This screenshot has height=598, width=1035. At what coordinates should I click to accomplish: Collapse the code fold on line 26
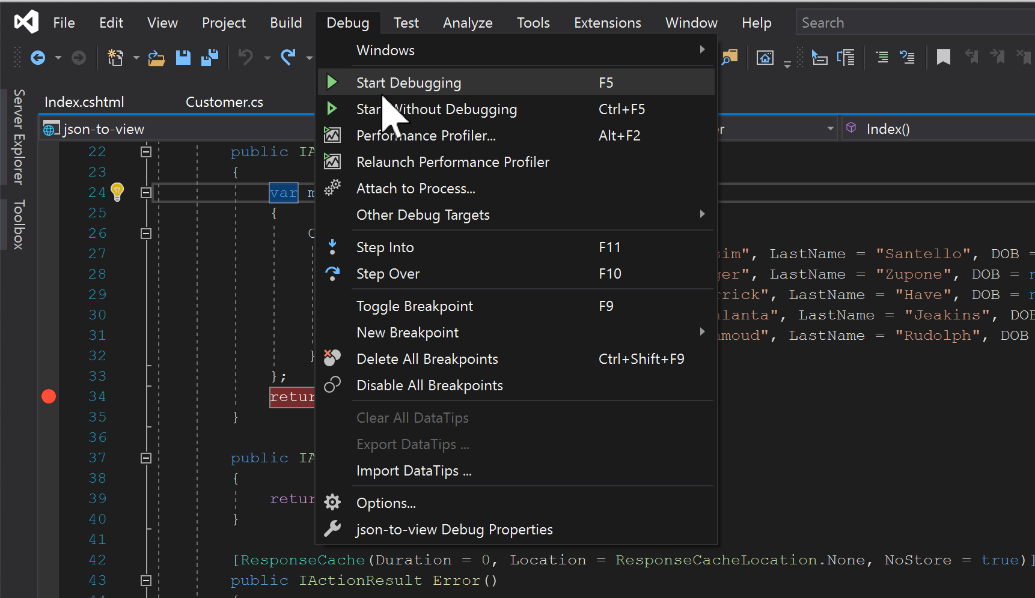pos(145,233)
